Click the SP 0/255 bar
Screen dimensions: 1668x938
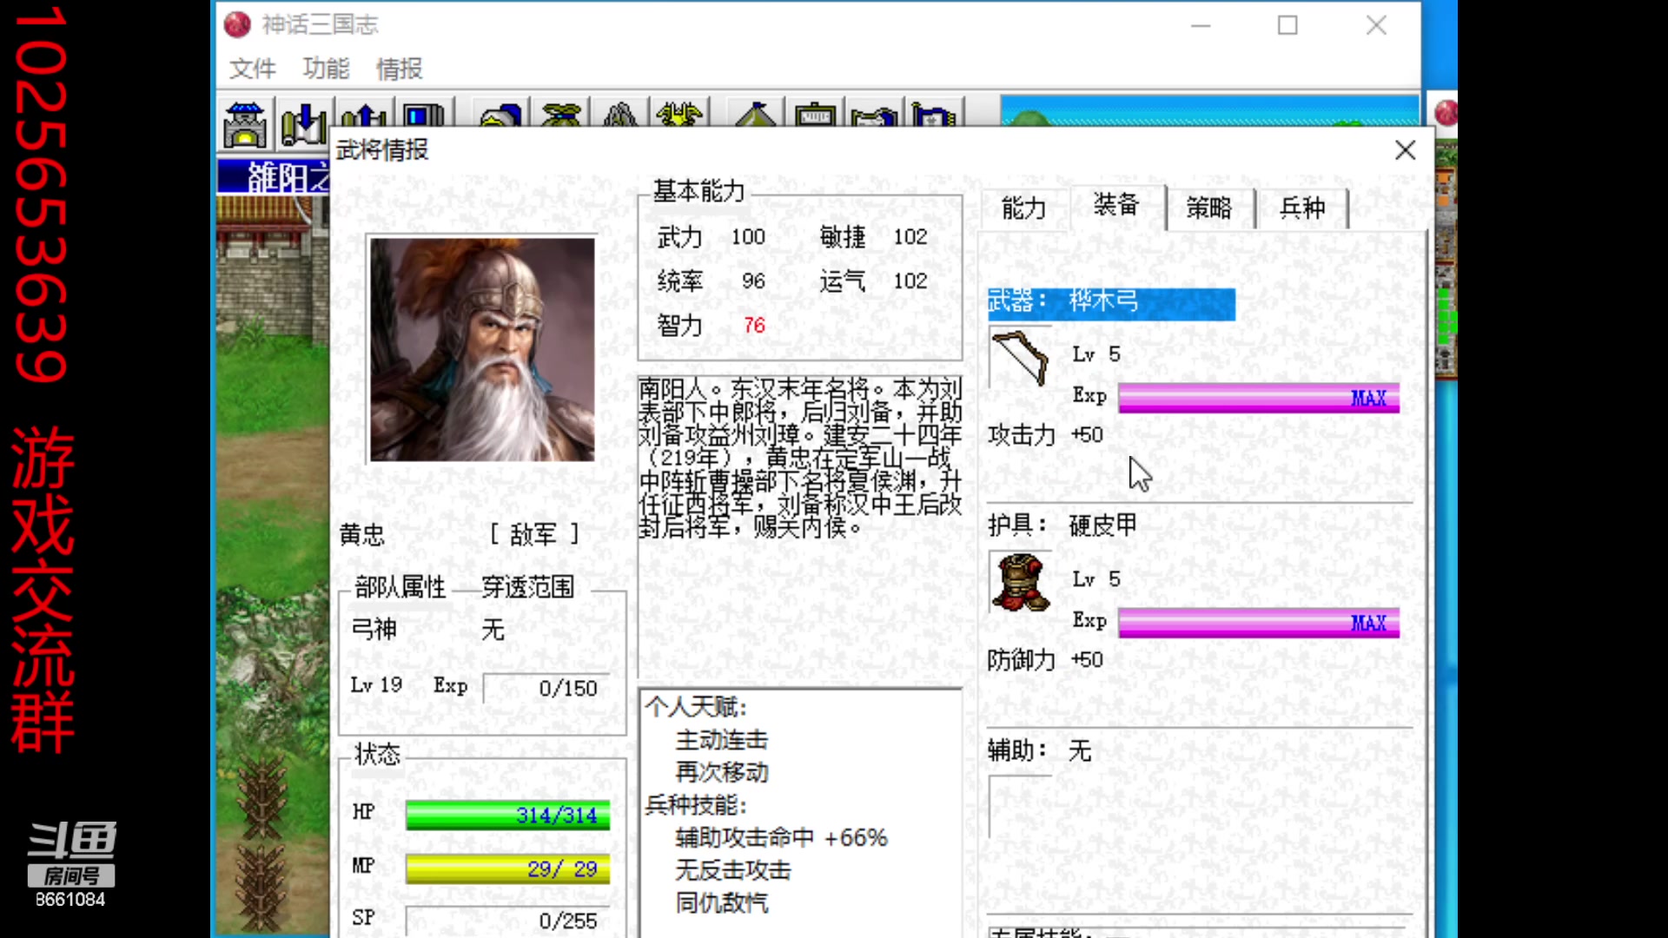[x=507, y=921]
